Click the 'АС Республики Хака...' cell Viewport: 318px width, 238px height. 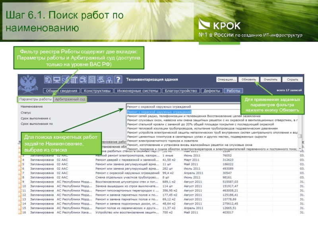point(74,213)
